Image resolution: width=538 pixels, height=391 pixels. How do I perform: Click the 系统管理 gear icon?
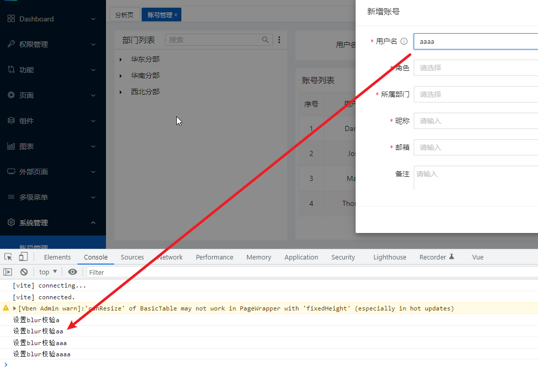(x=11, y=222)
